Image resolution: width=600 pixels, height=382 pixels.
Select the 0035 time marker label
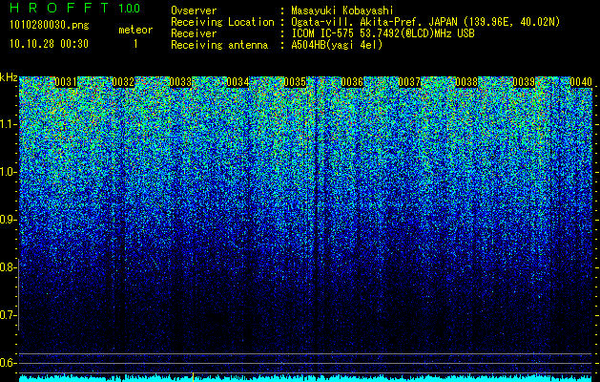pyautogui.click(x=295, y=82)
